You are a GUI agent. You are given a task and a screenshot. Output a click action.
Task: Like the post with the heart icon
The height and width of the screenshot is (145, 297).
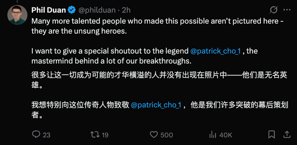tap(154, 135)
